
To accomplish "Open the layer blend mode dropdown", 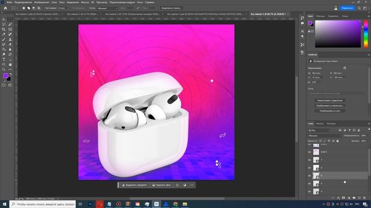I will 325,136.
